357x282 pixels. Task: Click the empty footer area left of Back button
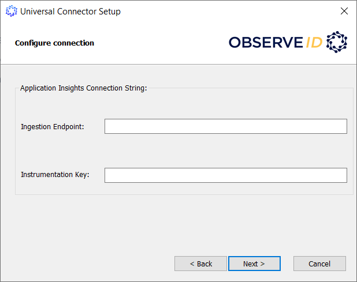point(87,264)
